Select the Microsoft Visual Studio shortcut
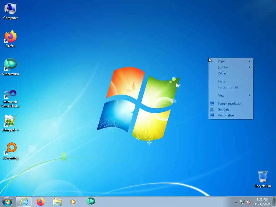The image size is (276, 207). 11,99
